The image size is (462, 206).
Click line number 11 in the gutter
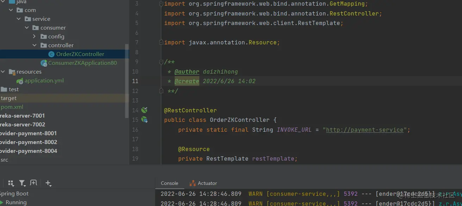(x=135, y=81)
